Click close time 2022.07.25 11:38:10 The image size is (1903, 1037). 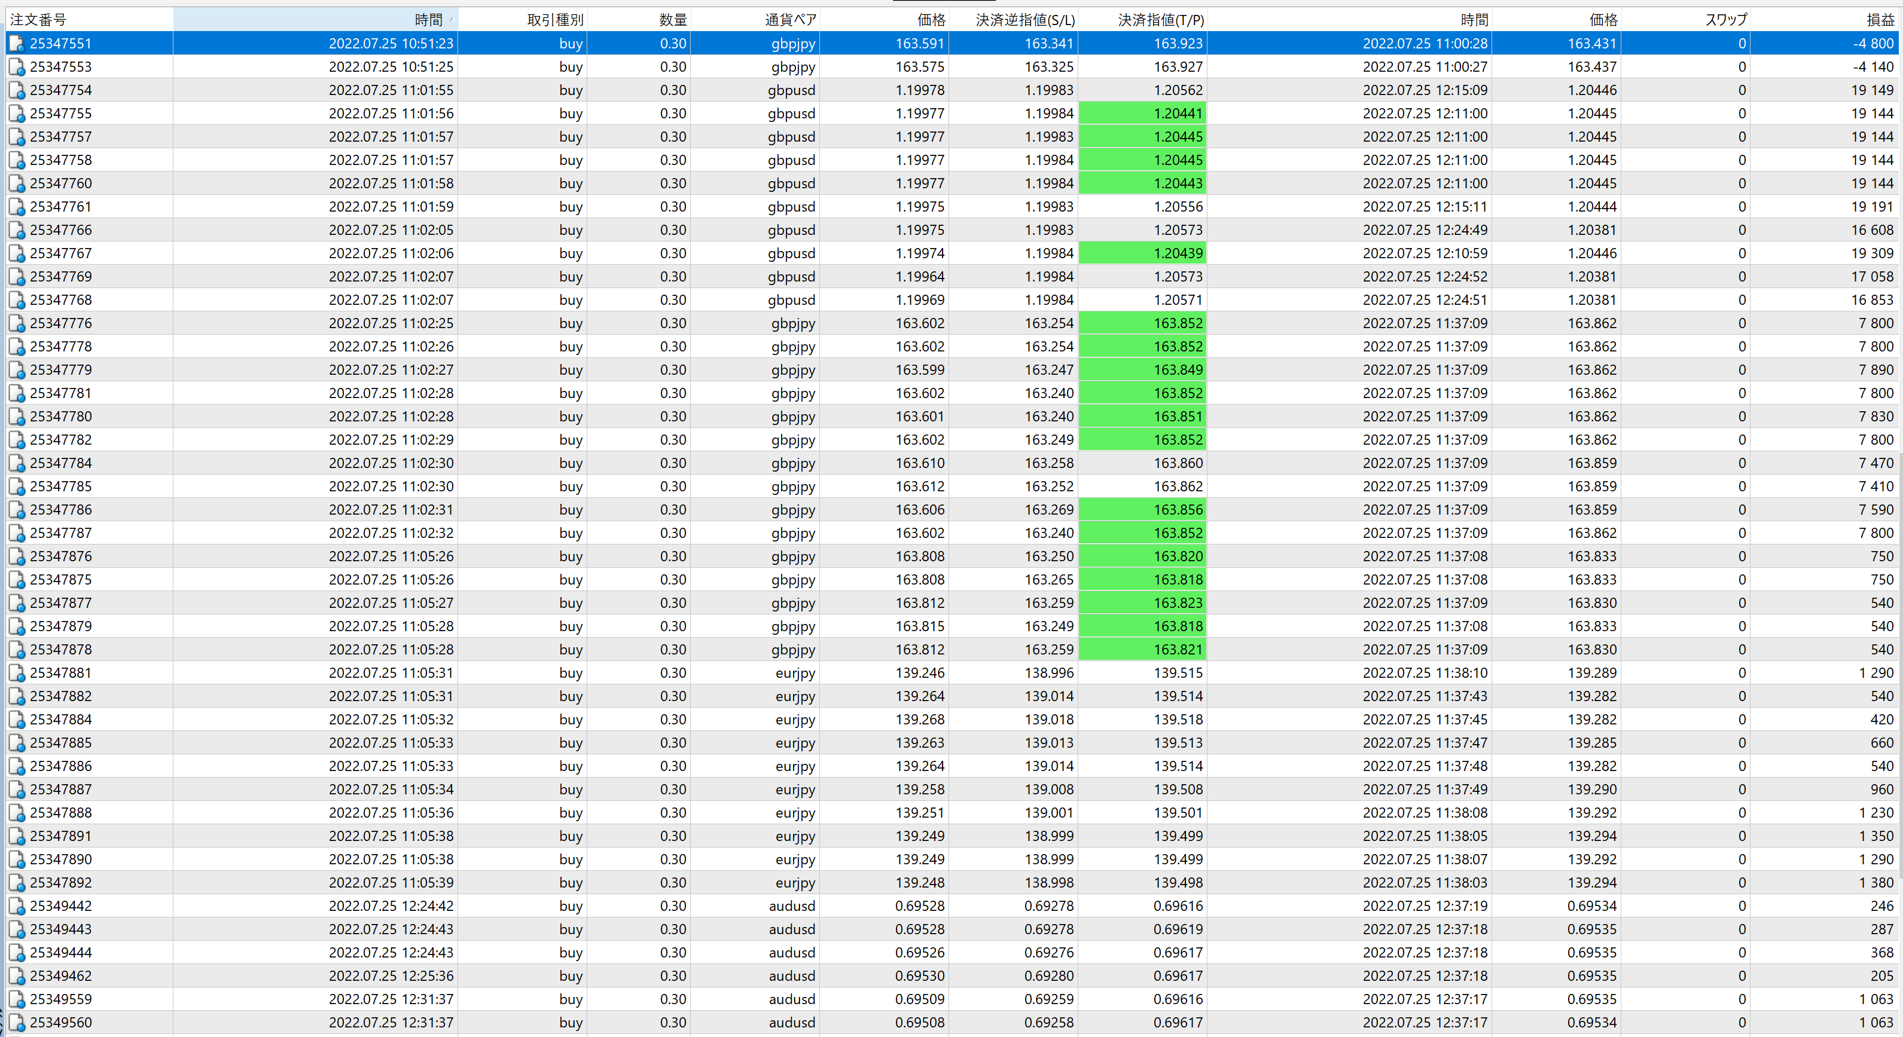click(x=1425, y=673)
